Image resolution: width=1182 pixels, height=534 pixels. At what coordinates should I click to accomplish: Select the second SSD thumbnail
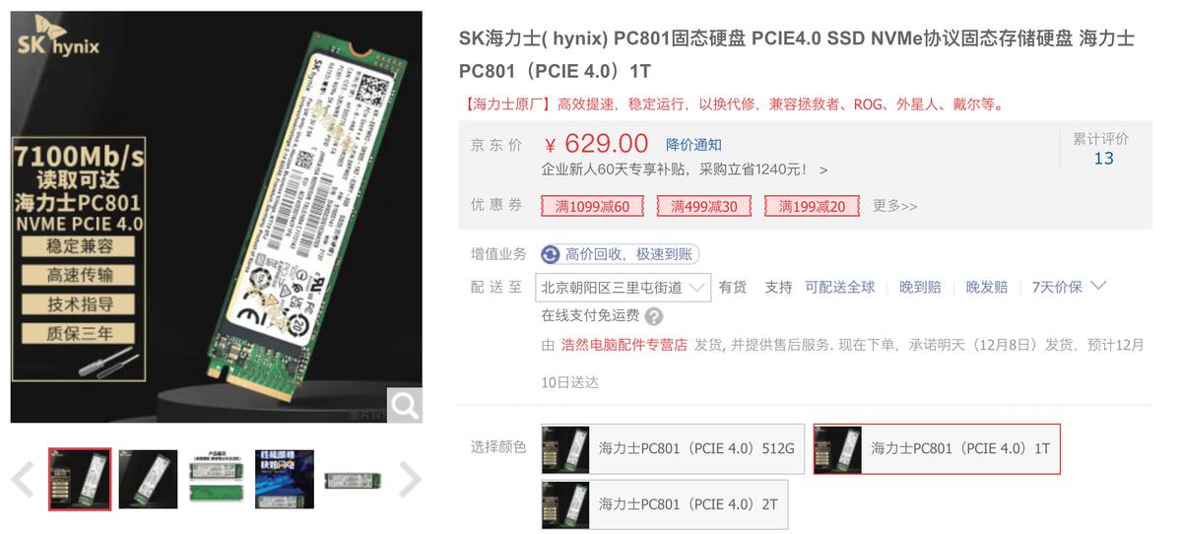(x=148, y=479)
